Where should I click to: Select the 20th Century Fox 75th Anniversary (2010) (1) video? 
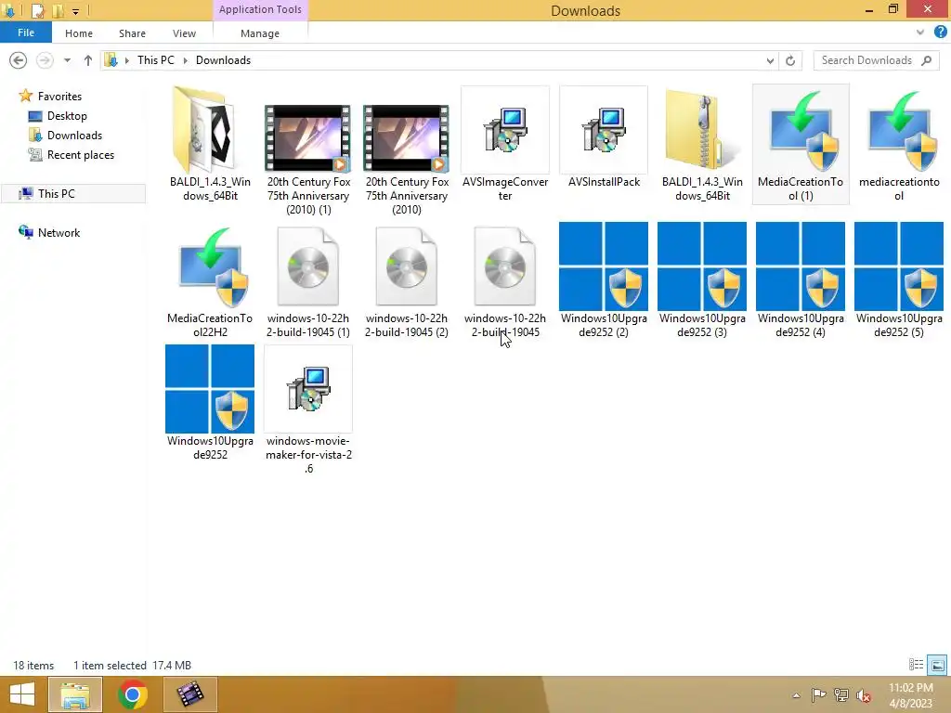point(307,138)
